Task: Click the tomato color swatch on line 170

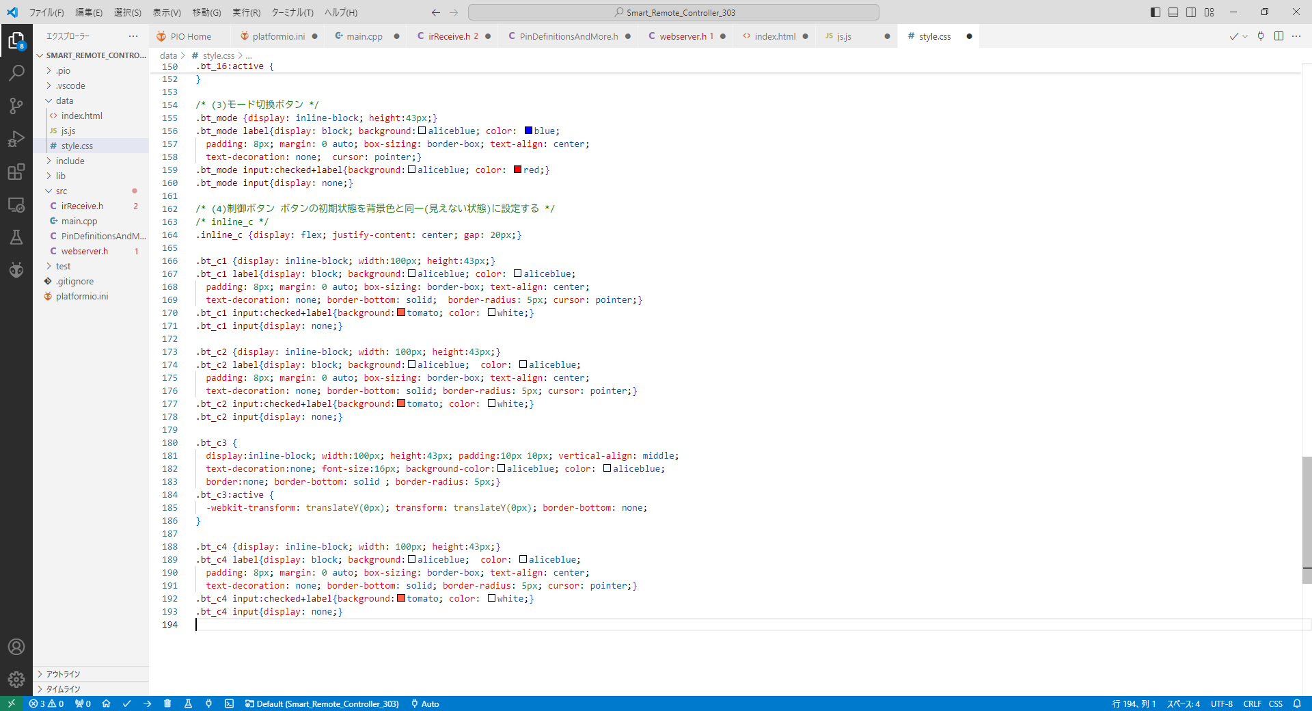Action: [x=401, y=312]
